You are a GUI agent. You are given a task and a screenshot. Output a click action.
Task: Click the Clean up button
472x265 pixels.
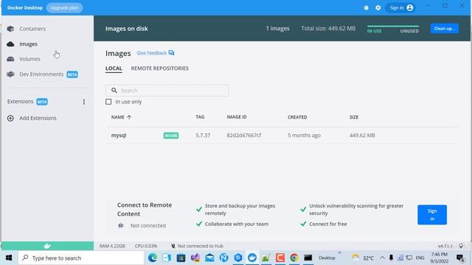coord(444,29)
